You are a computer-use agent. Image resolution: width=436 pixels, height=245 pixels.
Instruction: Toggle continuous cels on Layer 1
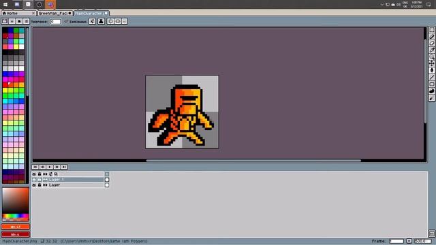45,180
